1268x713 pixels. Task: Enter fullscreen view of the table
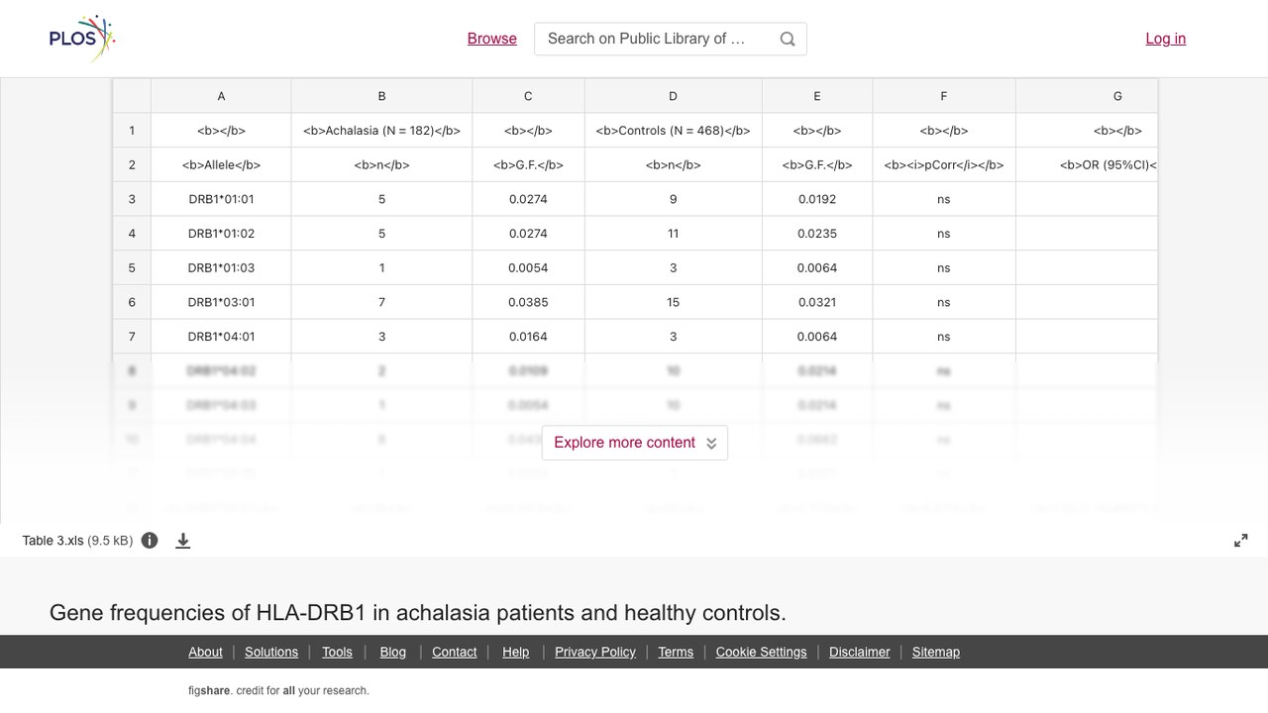click(1241, 541)
